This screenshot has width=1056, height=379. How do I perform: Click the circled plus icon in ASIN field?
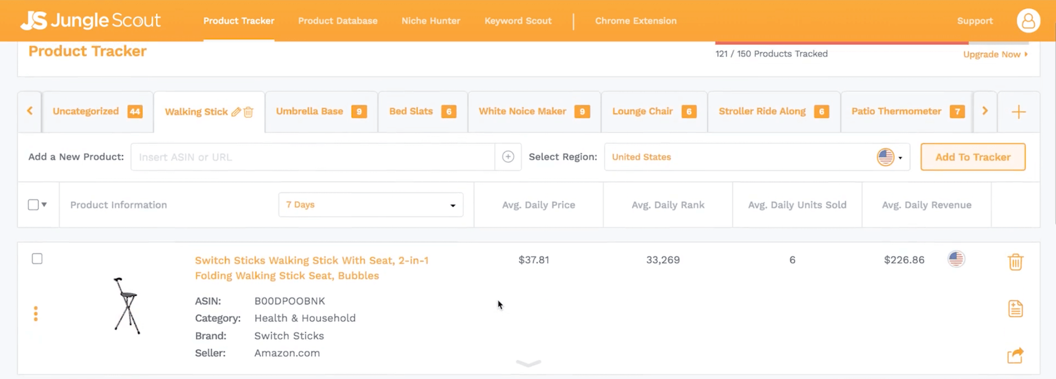tap(508, 157)
